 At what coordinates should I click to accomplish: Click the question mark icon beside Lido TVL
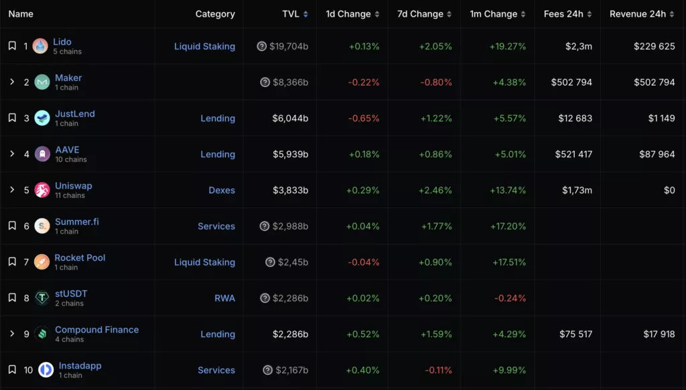[x=262, y=46]
